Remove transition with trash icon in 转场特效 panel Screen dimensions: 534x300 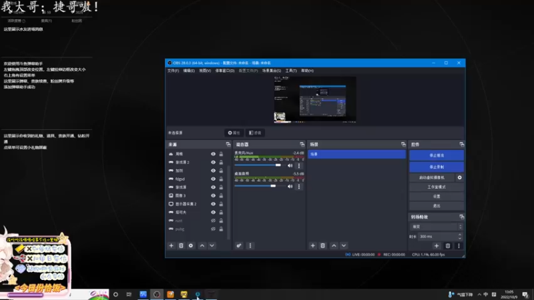tap(448, 245)
